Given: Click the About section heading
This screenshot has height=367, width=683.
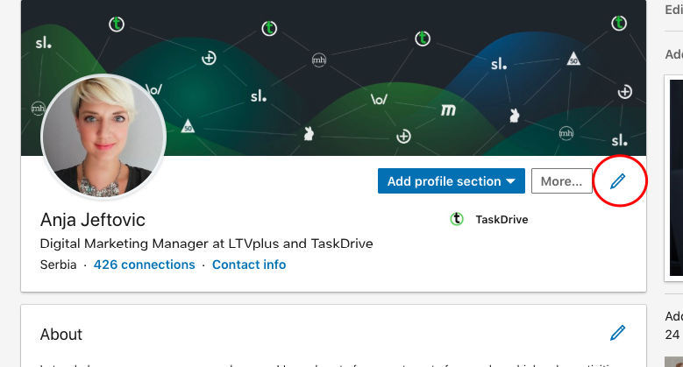Looking at the screenshot, I should point(61,335).
